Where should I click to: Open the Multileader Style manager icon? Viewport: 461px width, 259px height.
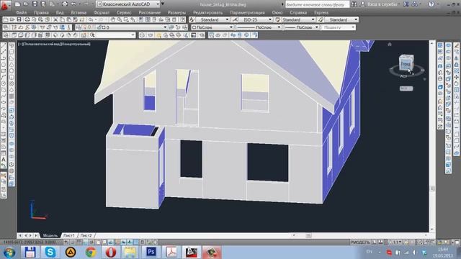tap(321, 19)
